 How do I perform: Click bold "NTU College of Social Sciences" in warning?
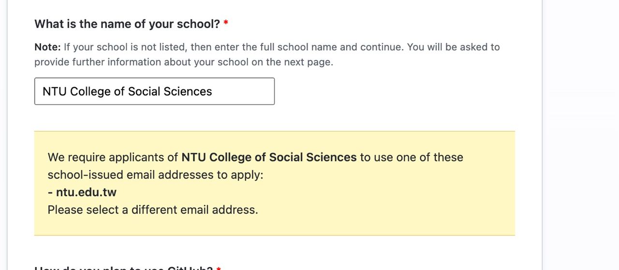pyautogui.click(x=269, y=157)
